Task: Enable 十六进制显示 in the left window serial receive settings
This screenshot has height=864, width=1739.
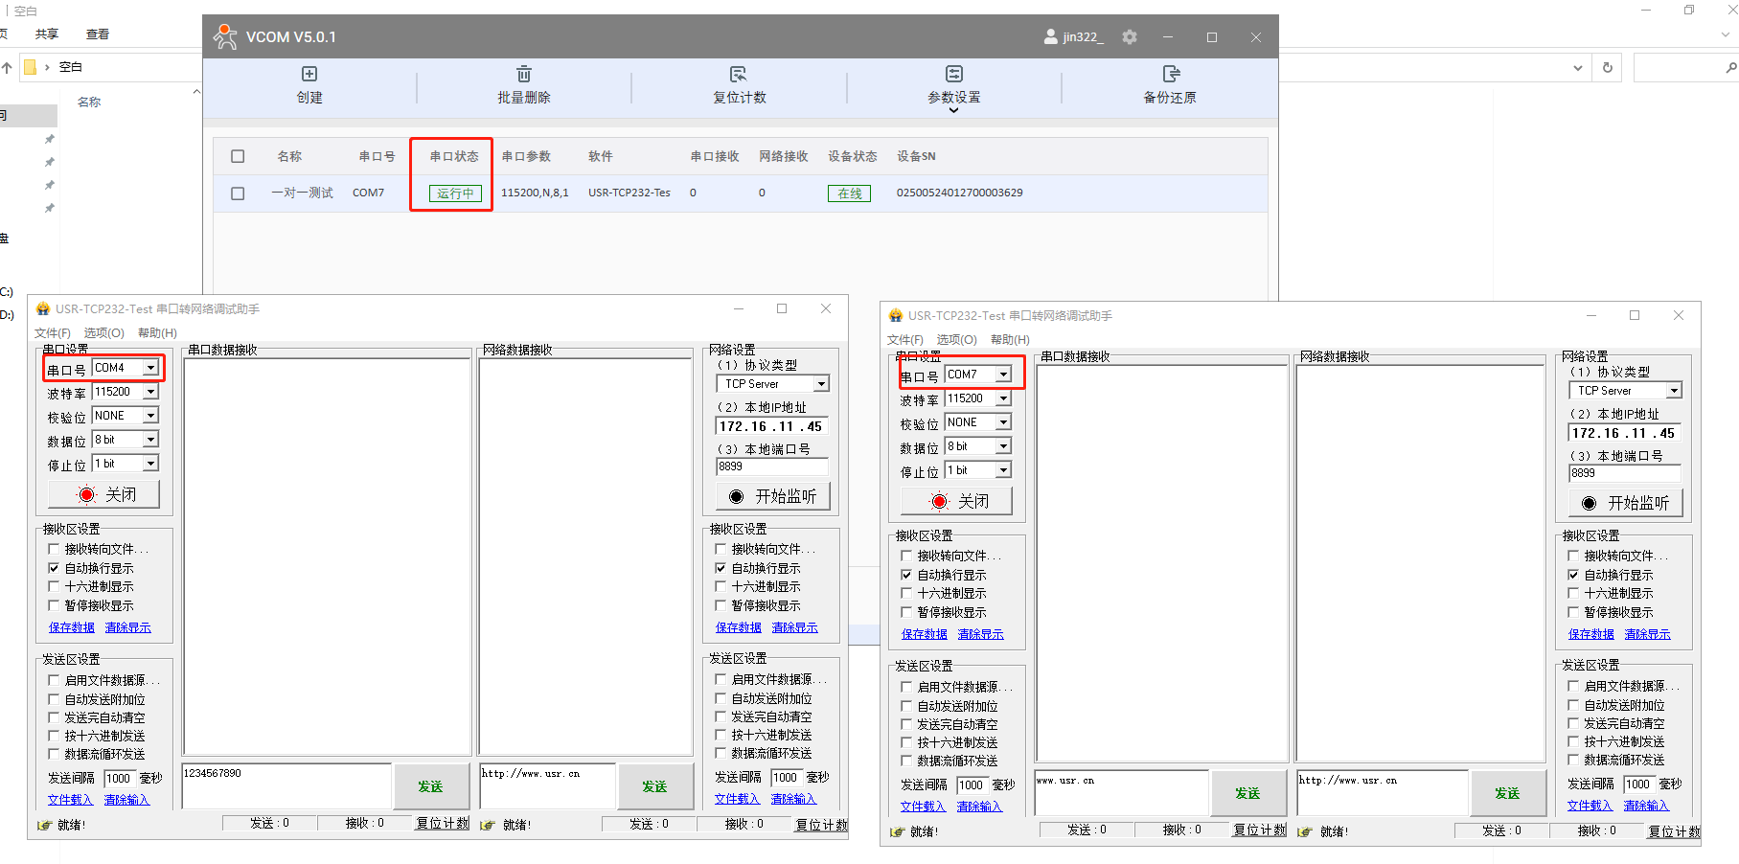Action: 55,586
